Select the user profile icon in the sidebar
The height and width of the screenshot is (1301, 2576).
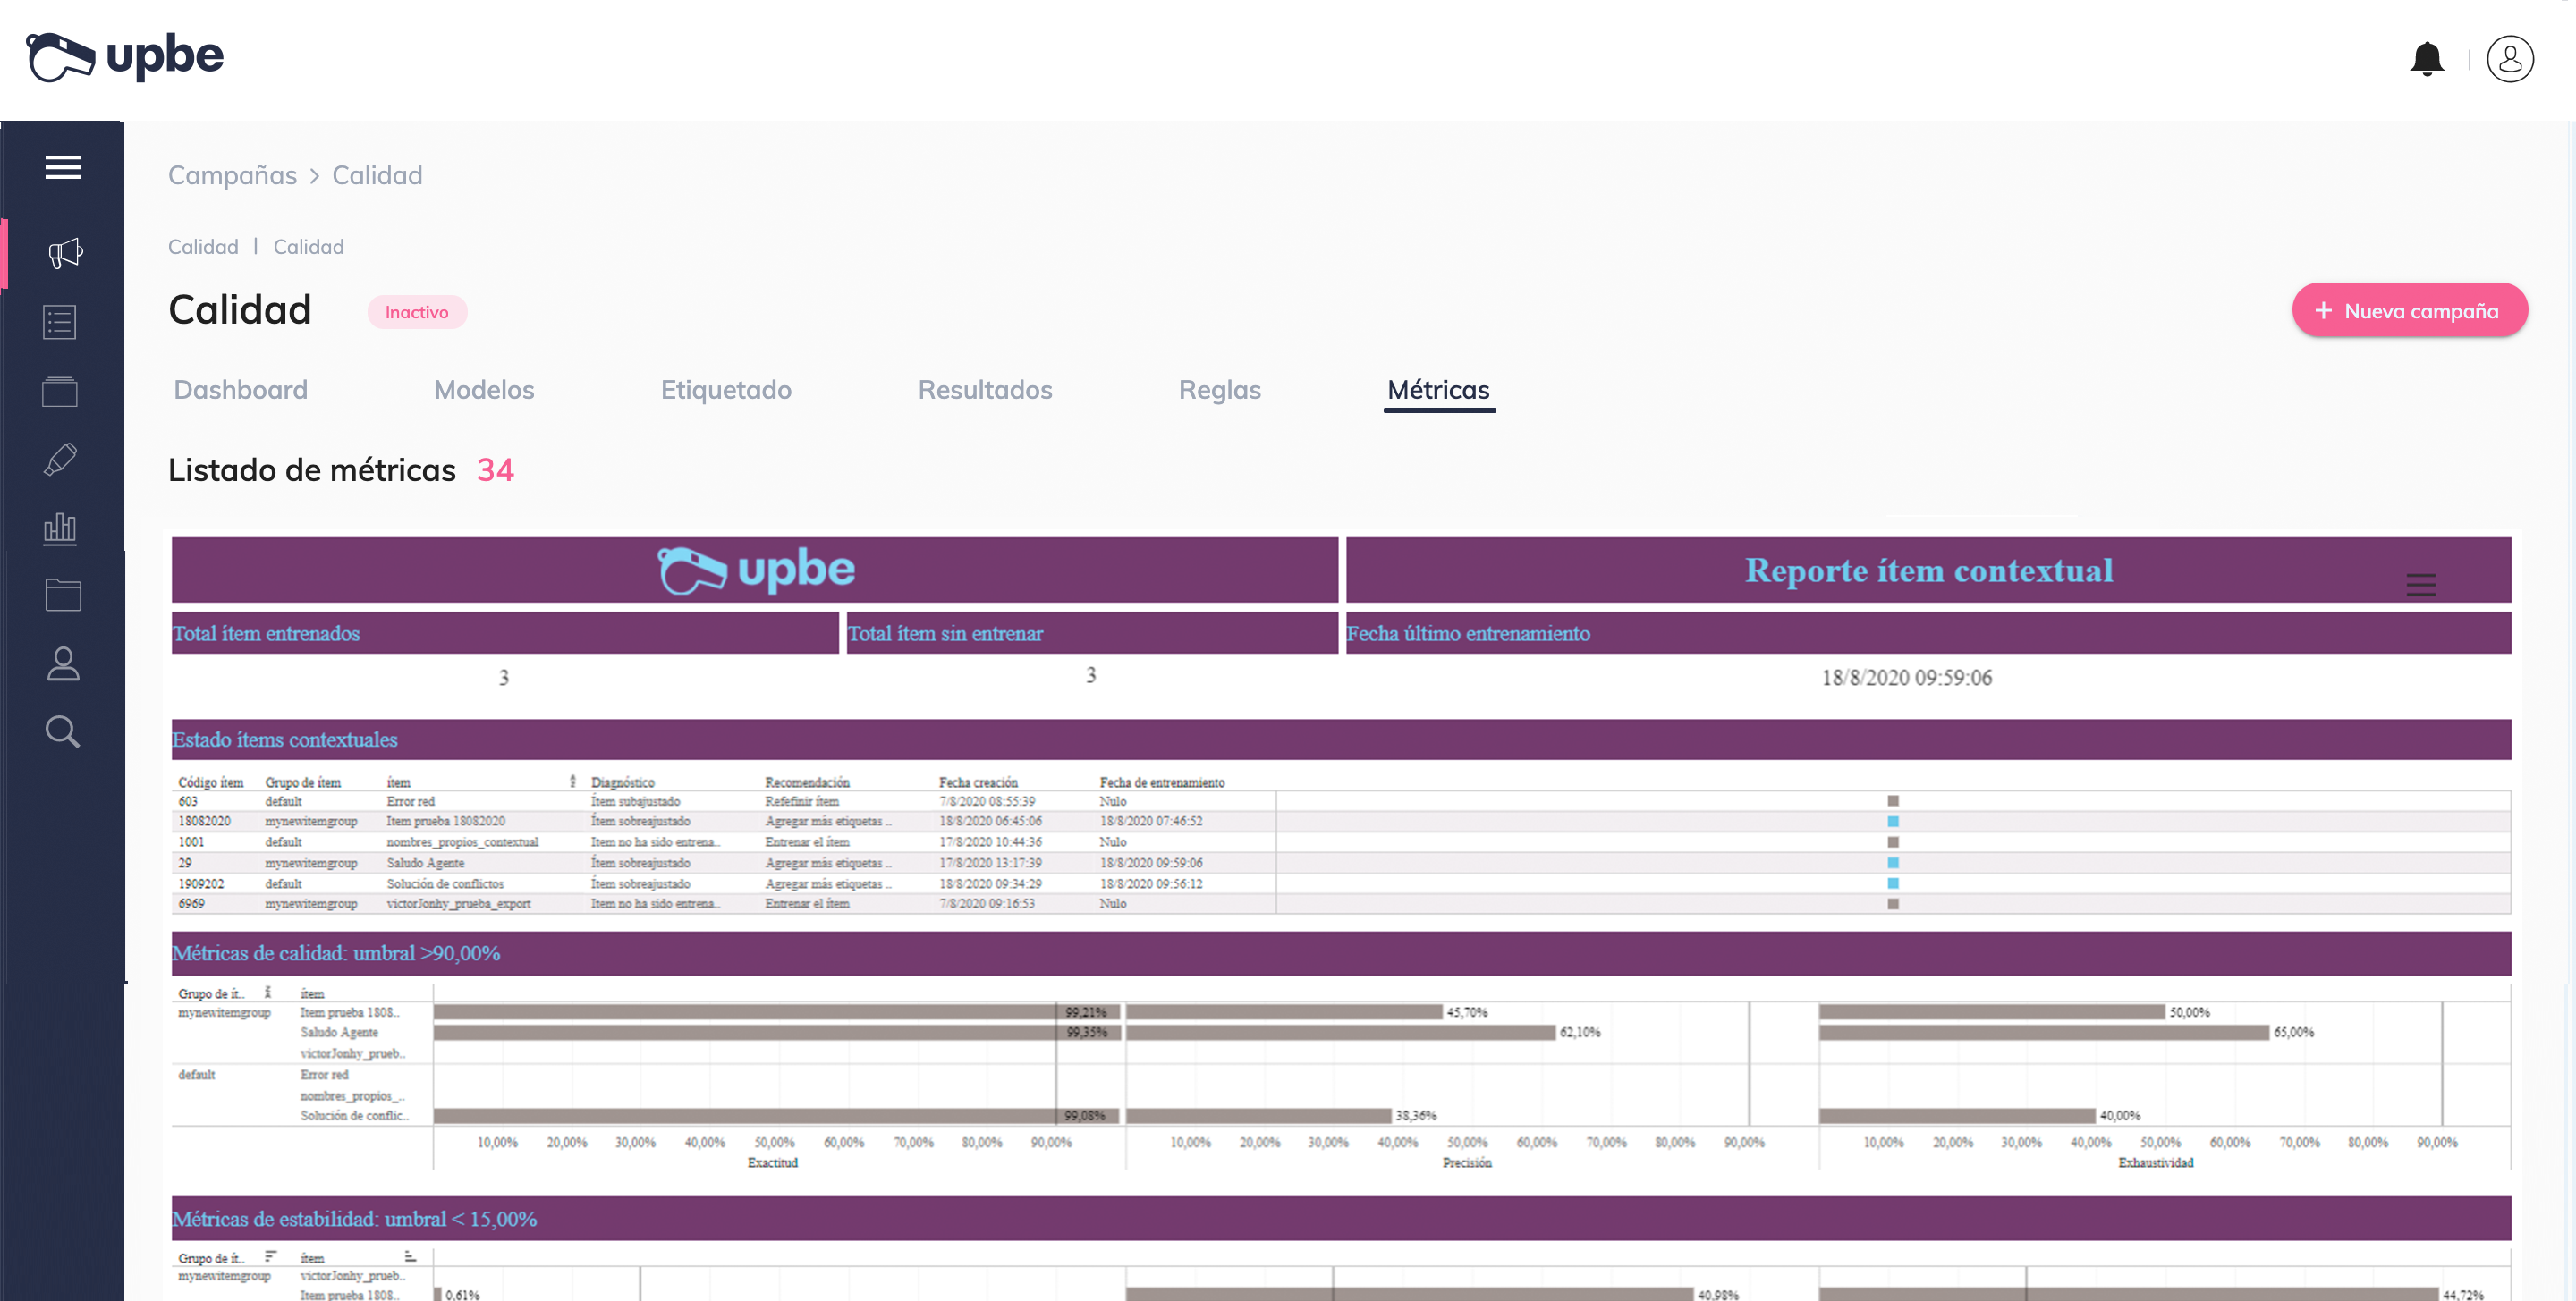point(63,663)
